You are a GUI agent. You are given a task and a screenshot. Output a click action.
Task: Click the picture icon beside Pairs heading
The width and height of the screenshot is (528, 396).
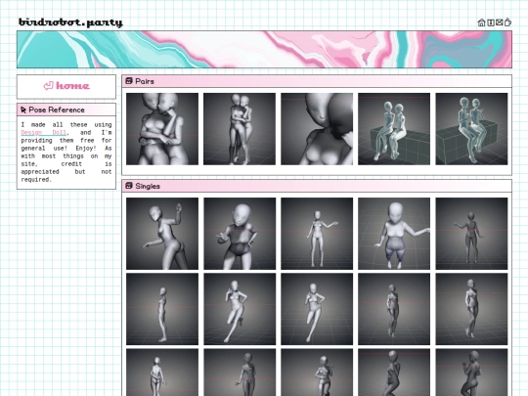tap(129, 81)
